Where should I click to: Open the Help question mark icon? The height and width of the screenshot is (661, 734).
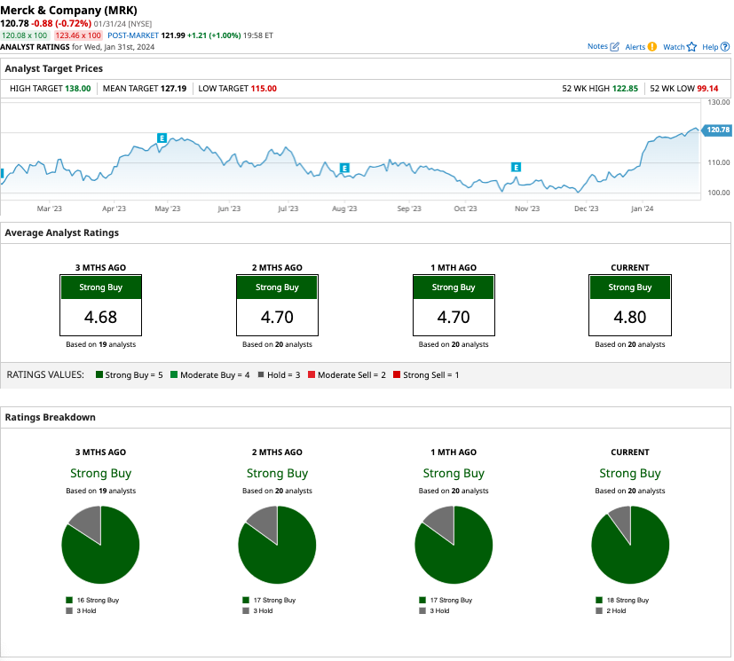725,47
